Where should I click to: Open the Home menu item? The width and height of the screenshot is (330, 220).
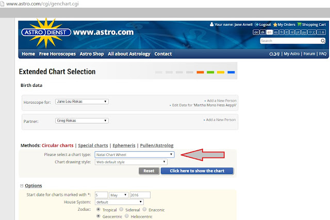pyautogui.click(x=28, y=54)
